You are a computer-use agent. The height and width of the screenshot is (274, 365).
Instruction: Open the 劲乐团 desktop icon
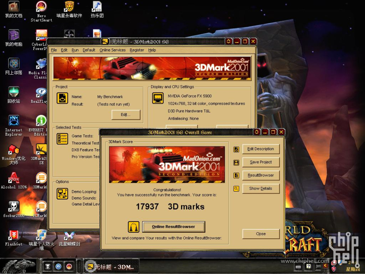(x=97, y=9)
